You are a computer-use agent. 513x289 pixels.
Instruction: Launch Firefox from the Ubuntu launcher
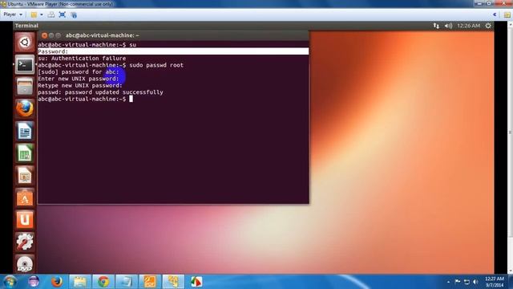25,109
